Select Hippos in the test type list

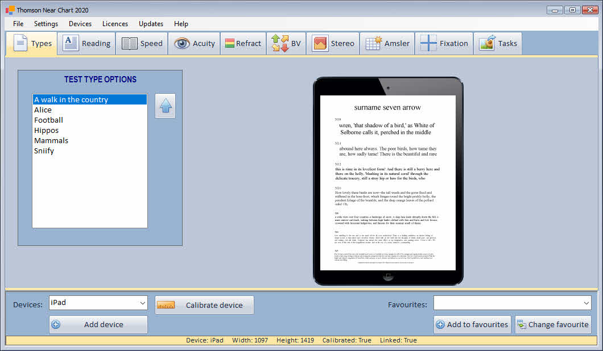(x=46, y=131)
